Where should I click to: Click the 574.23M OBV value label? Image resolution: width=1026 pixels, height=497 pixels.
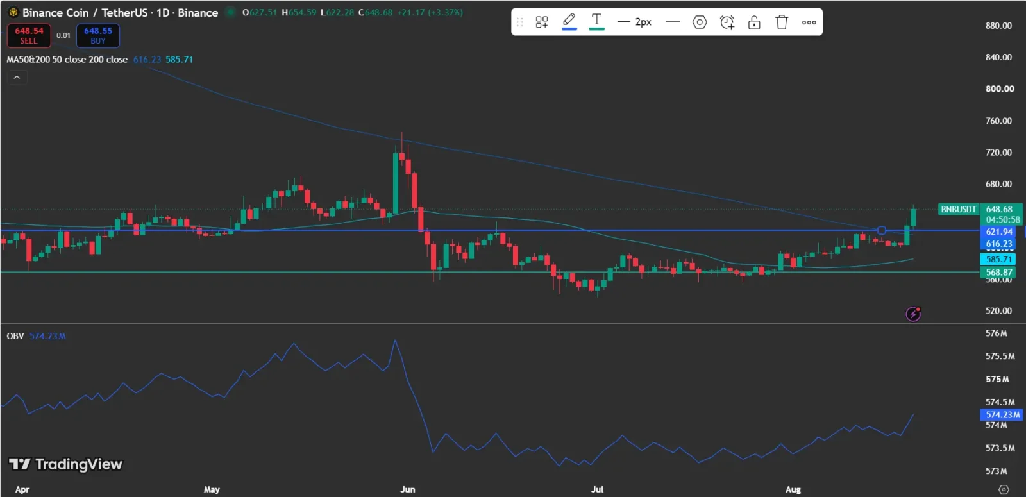coord(1002,415)
